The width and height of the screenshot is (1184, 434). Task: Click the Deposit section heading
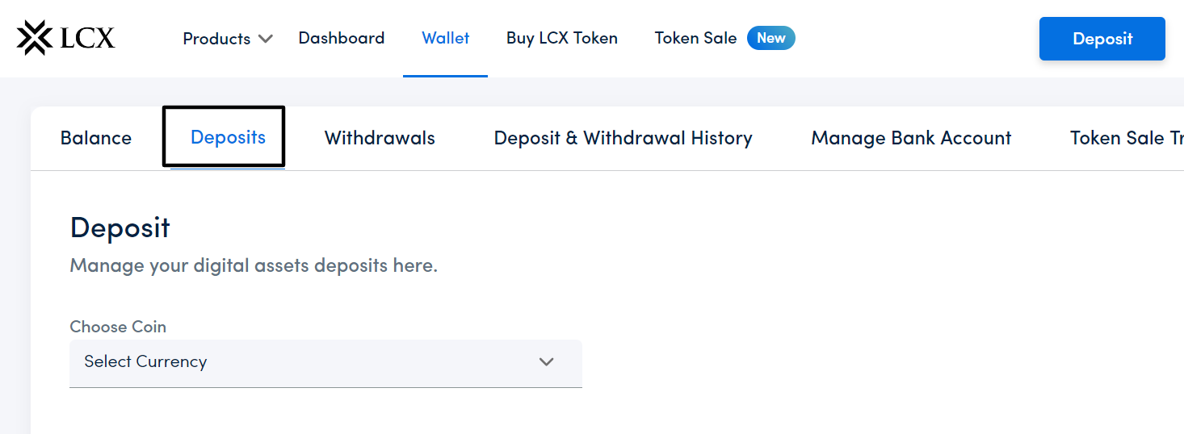(120, 228)
